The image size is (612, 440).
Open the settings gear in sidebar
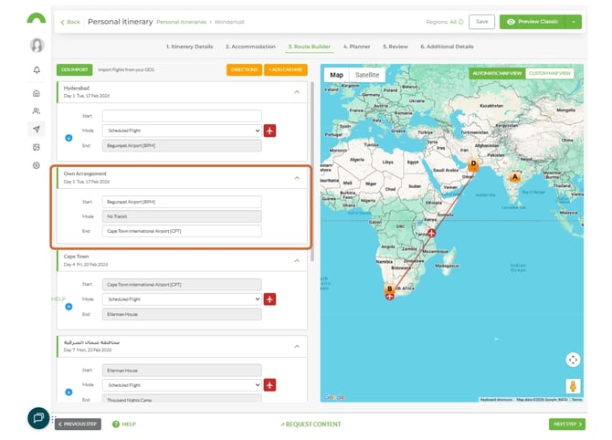[37, 165]
